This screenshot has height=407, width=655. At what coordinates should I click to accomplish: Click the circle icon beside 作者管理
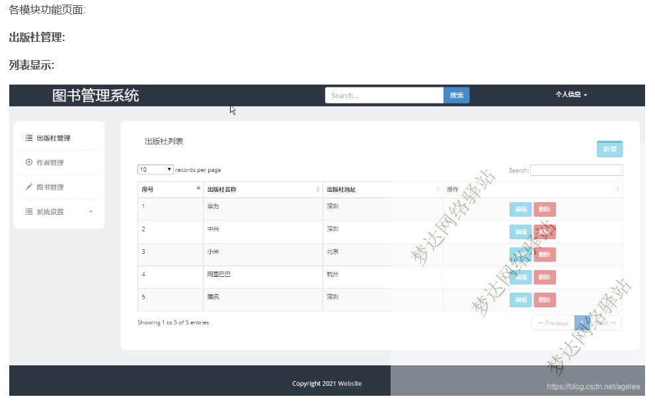[29, 163]
